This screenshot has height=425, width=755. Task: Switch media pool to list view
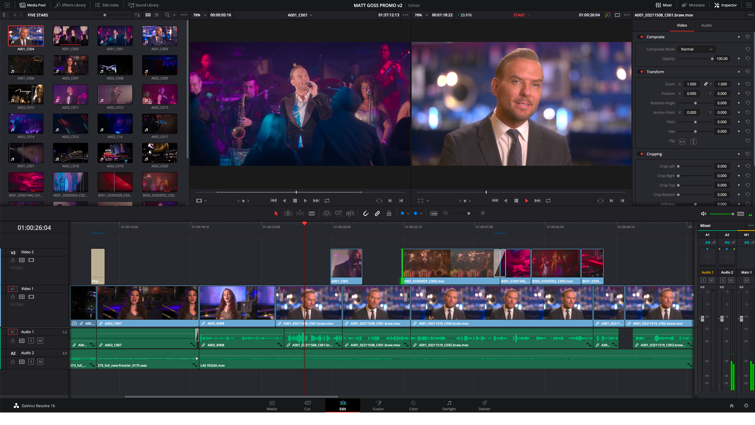click(156, 15)
